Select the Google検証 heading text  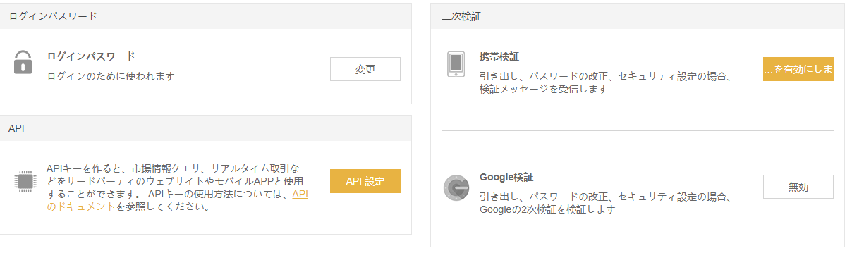[x=508, y=177]
